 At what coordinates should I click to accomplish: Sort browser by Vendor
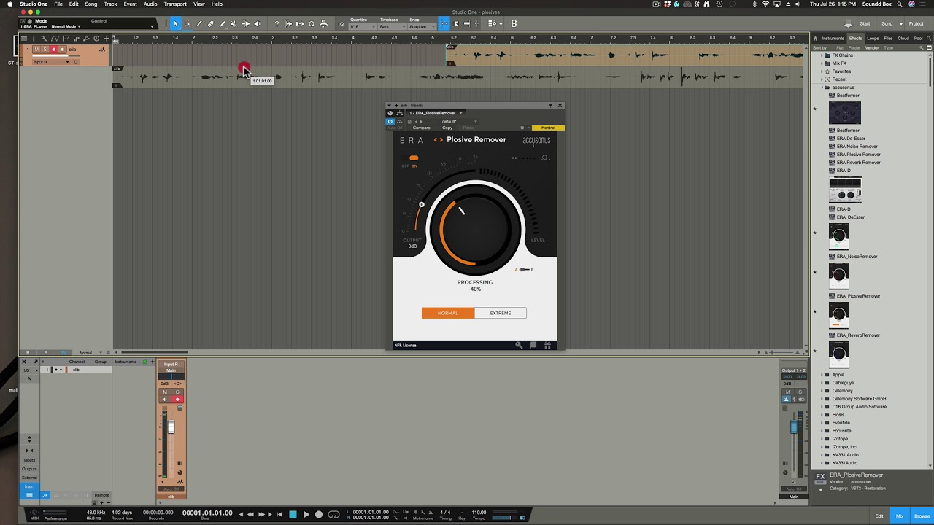pyautogui.click(x=871, y=47)
